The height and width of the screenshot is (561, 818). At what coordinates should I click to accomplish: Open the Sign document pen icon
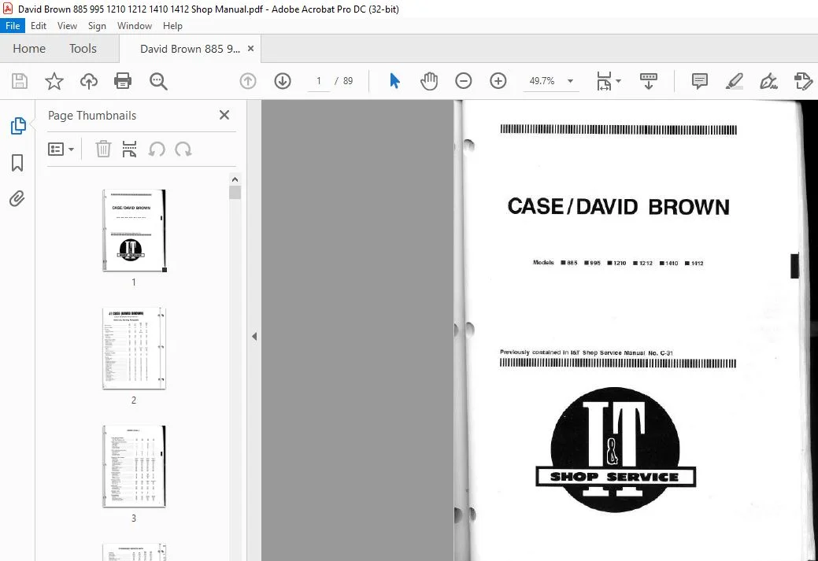click(769, 81)
